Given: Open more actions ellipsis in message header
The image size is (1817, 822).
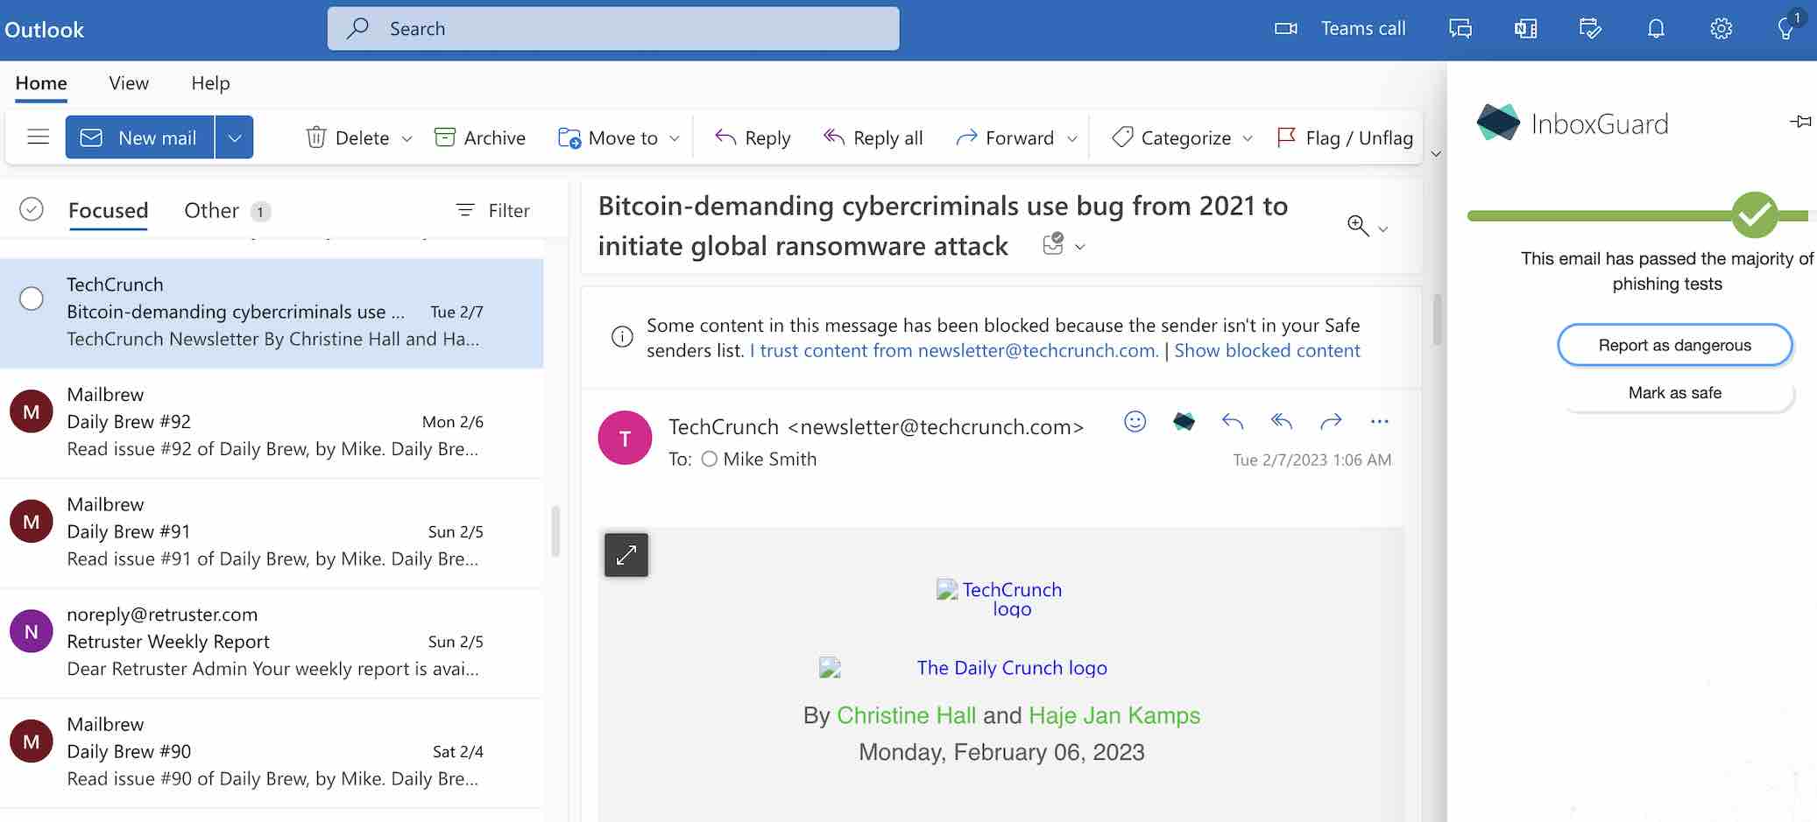Looking at the screenshot, I should point(1379,422).
